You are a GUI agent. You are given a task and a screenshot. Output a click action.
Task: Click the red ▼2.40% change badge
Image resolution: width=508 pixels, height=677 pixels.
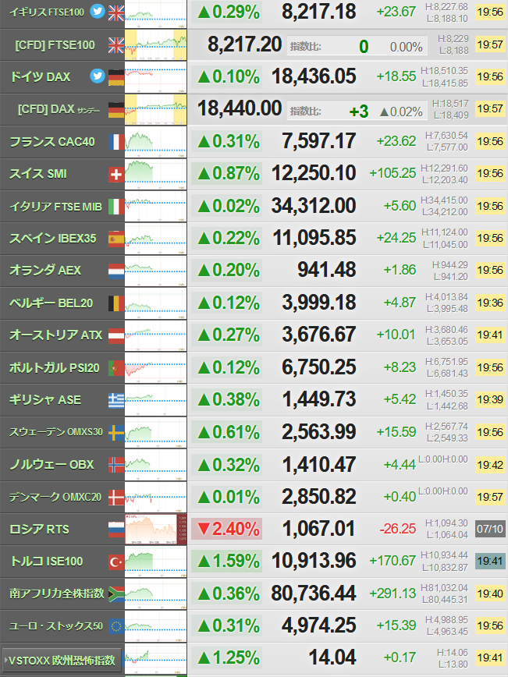pyautogui.click(x=227, y=529)
